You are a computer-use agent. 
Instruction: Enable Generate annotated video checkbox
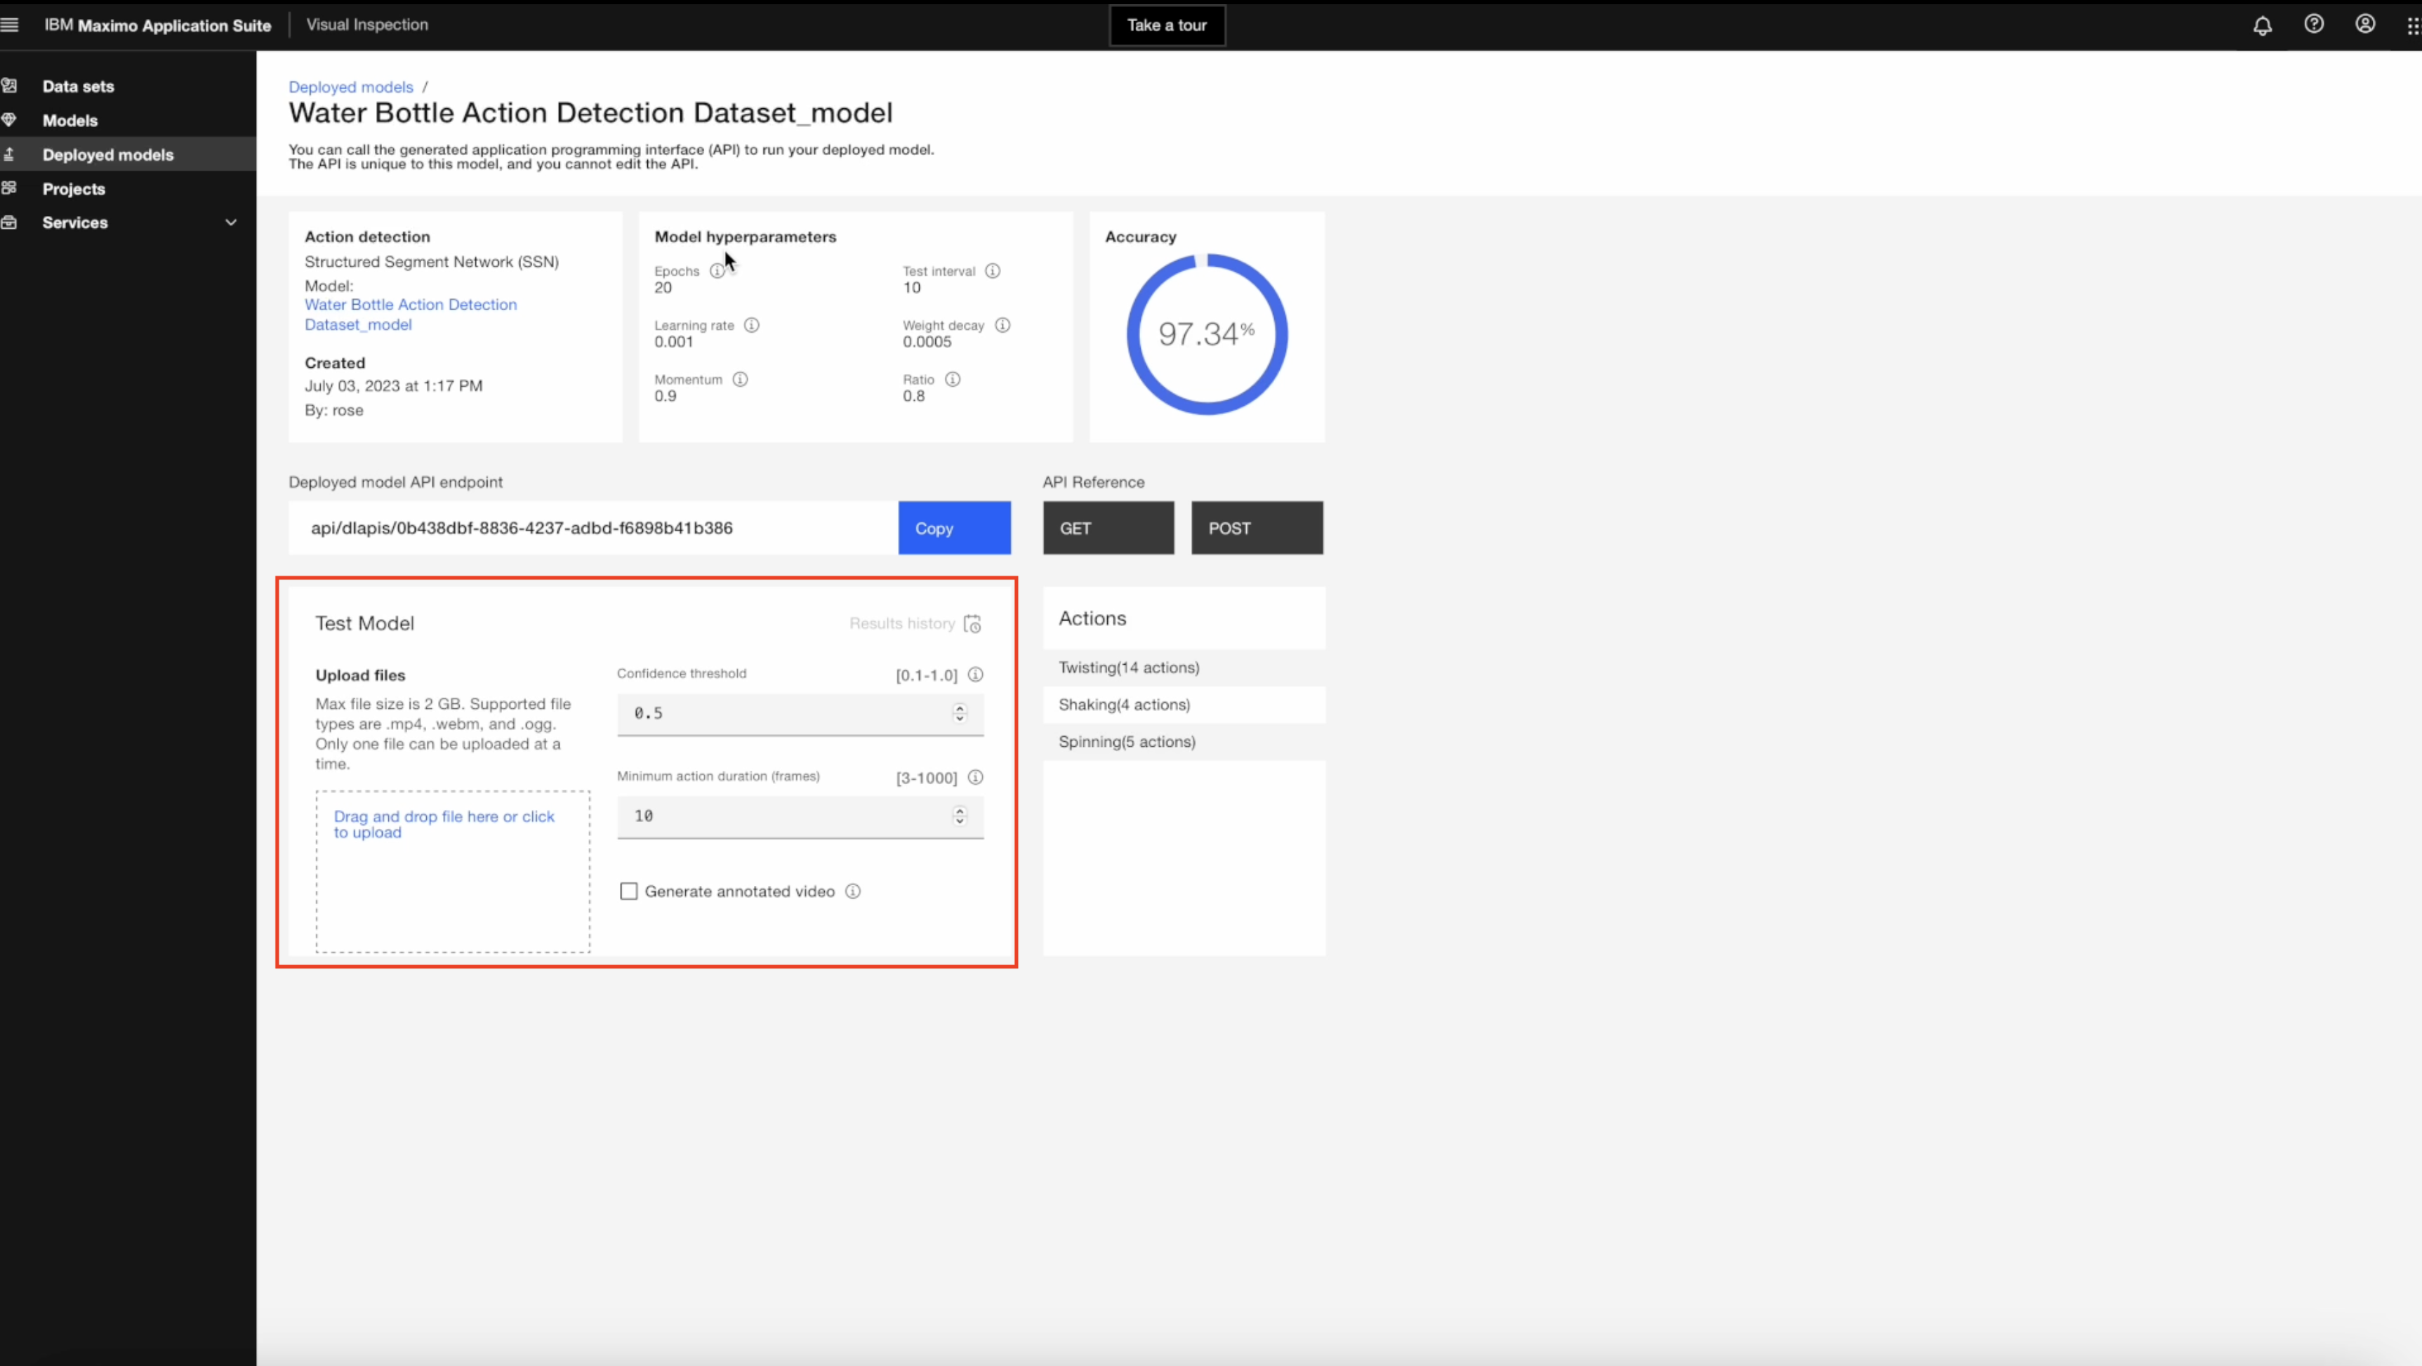click(x=629, y=891)
